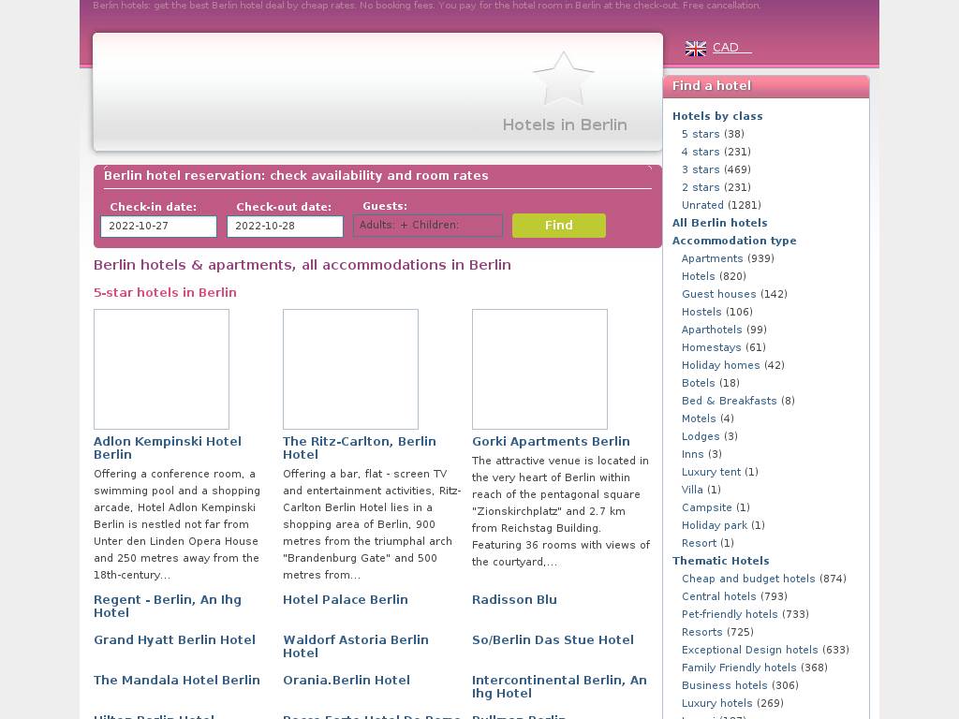The width and height of the screenshot is (959, 719).
Task: Choose Pet-friendly hotels theme
Action: 730,614
